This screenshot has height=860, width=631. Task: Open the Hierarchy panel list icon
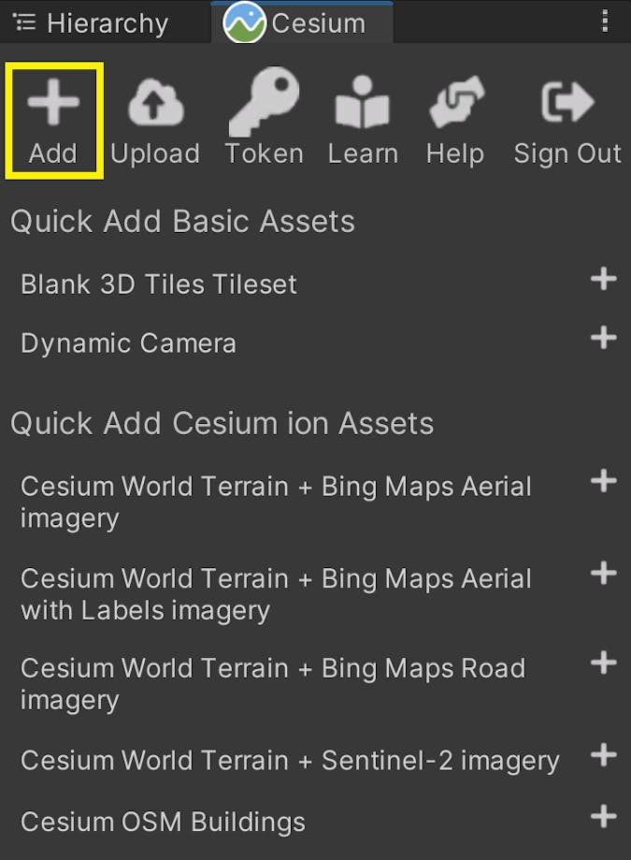click(x=23, y=22)
